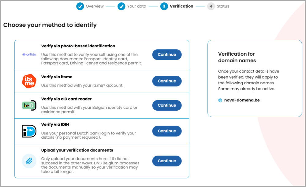Viewport: 306px width, 187px height.
Task: Continue with photo-based identification
Action: [167, 55]
